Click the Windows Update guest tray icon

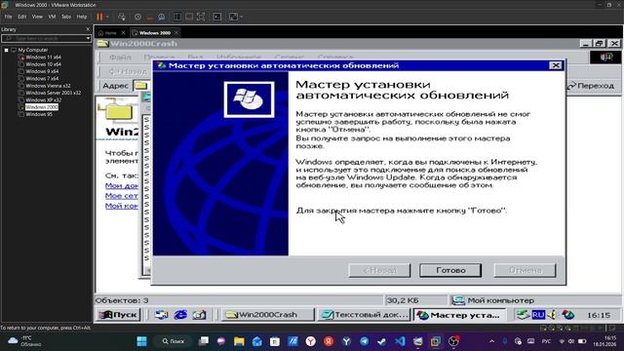click(567, 315)
